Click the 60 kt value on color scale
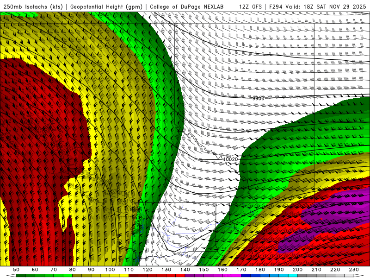Viewport: 370px width, 278px height. pos(35,270)
